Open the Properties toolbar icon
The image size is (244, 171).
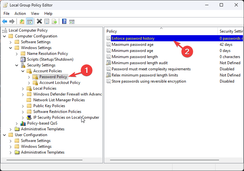click(47, 21)
